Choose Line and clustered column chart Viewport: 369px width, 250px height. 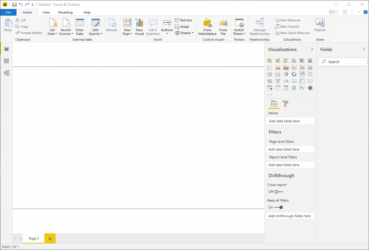(x=302, y=67)
